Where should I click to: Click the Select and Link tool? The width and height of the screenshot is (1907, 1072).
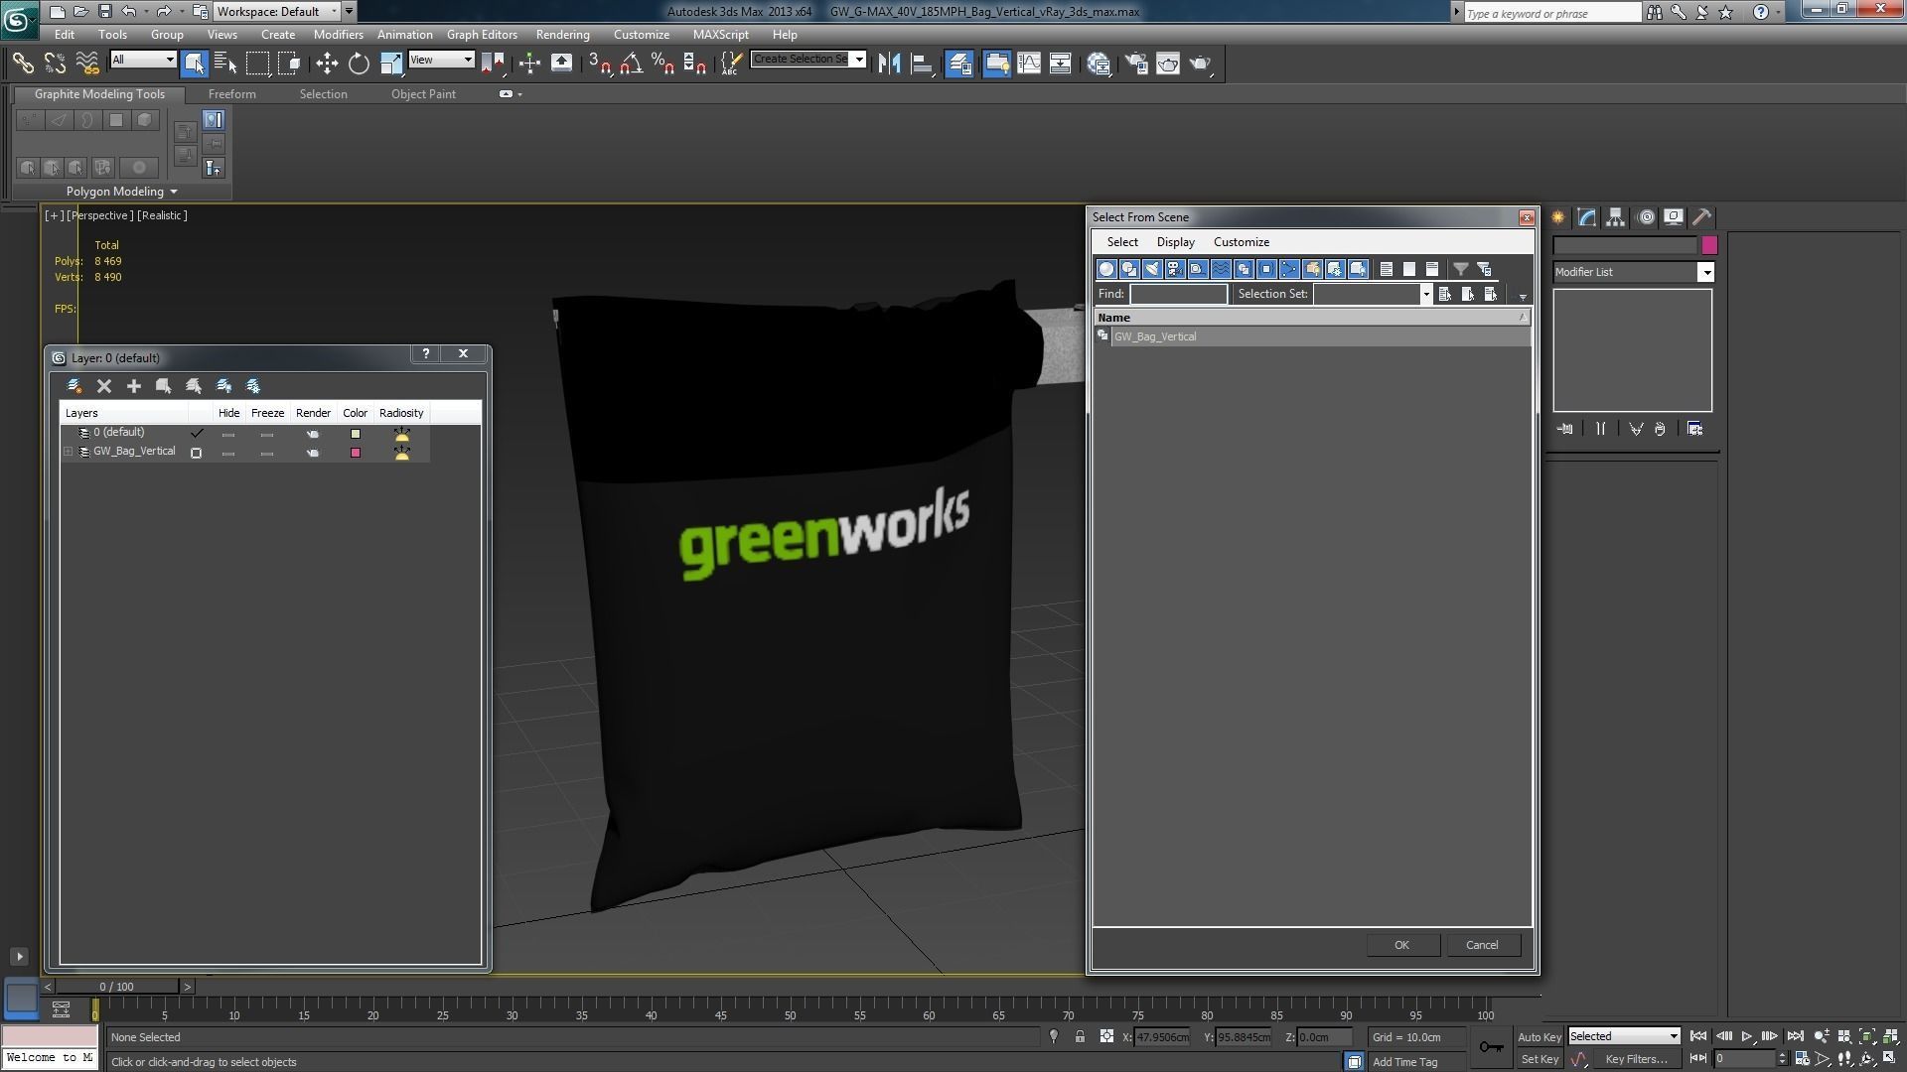pos(22,64)
